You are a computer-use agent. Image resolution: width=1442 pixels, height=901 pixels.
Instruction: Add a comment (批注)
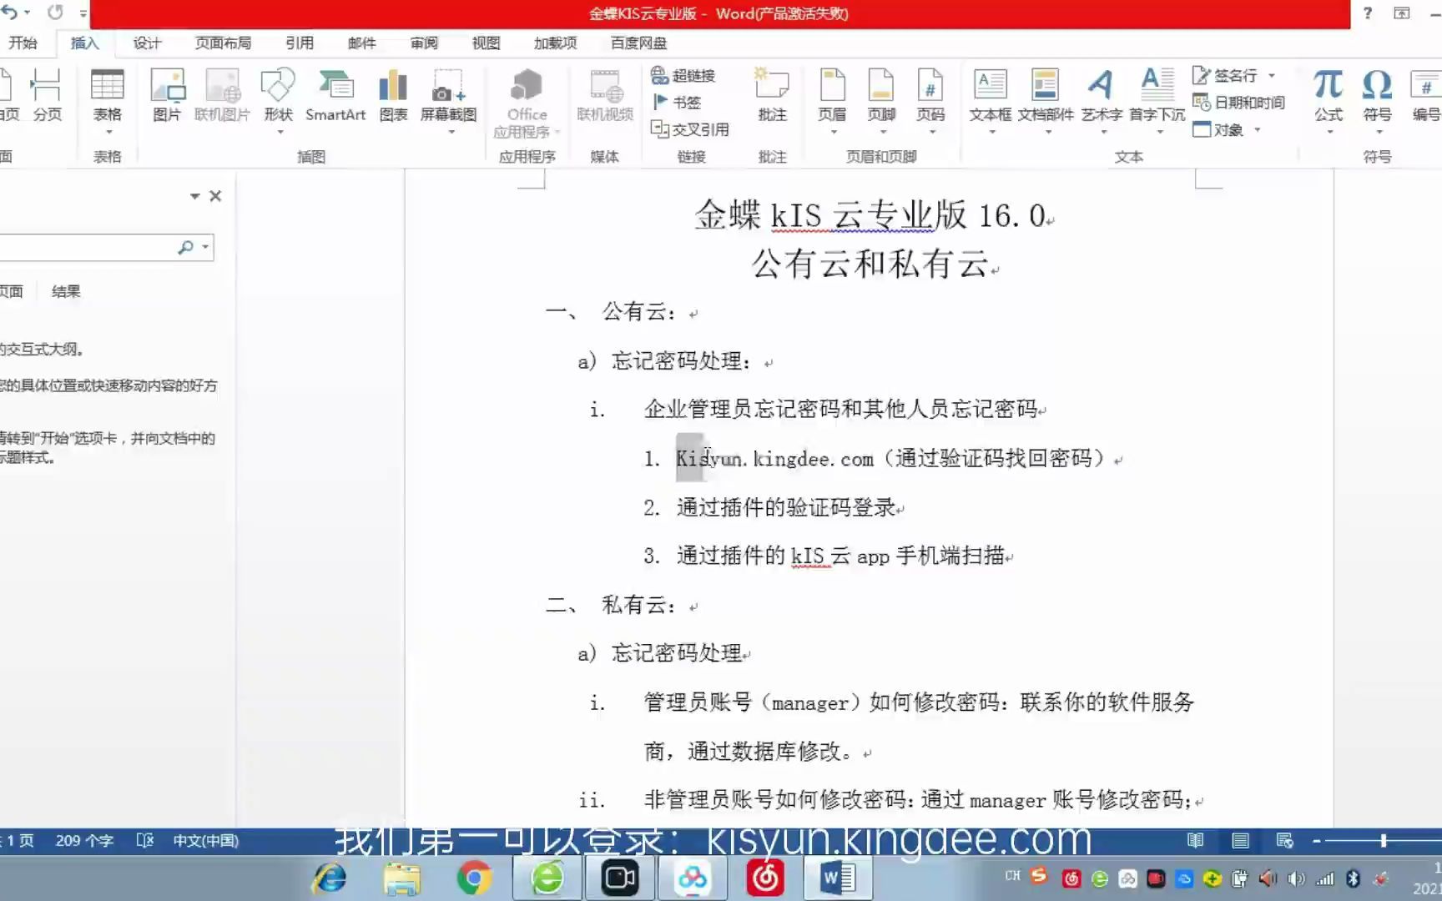point(772,96)
